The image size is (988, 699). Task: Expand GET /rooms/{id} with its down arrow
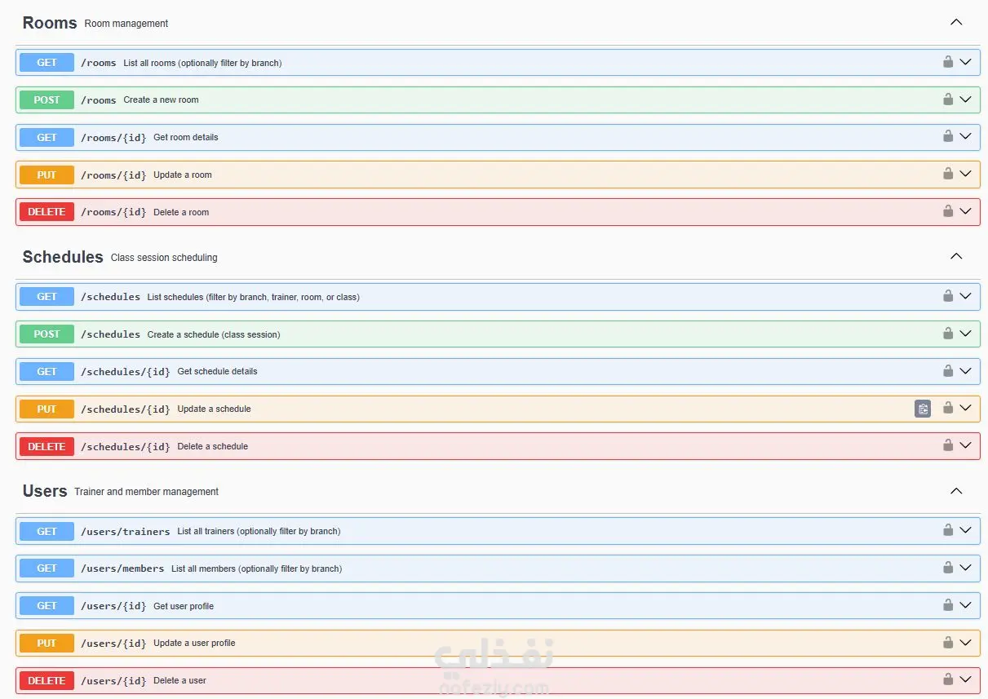coord(965,136)
